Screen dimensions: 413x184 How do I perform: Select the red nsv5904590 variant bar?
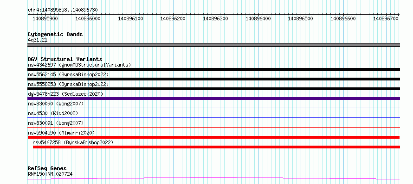tap(213, 137)
